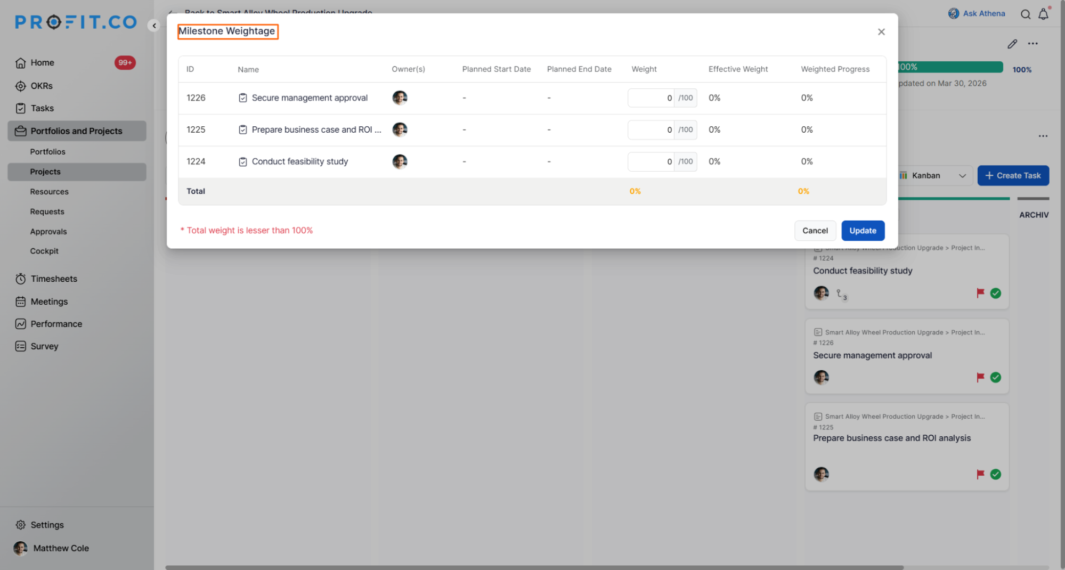
Task: Click the Weight column header
Action: (x=644, y=69)
